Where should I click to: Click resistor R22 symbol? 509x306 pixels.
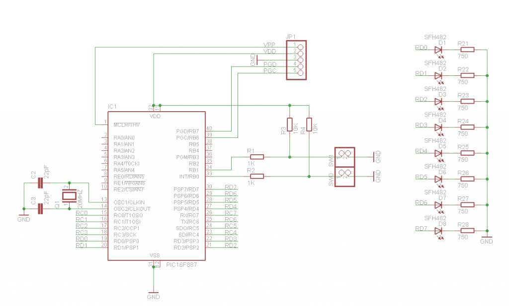click(467, 76)
